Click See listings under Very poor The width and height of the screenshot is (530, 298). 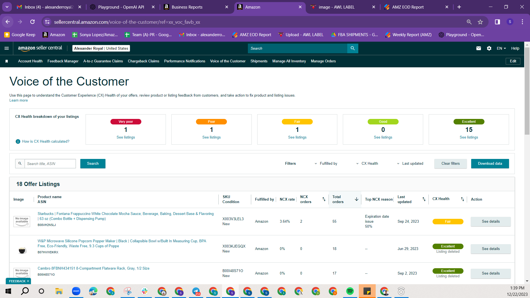coord(126,137)
